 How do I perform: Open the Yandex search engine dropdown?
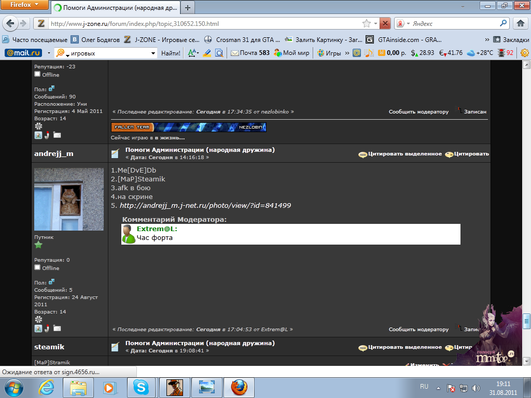click(403, 23)
